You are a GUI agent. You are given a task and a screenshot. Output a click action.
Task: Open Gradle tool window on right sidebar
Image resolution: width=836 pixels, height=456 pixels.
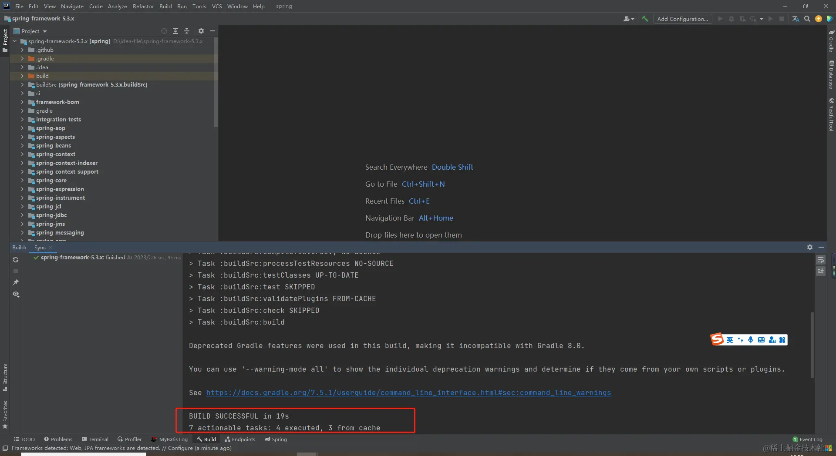click(x=831, y=41)
